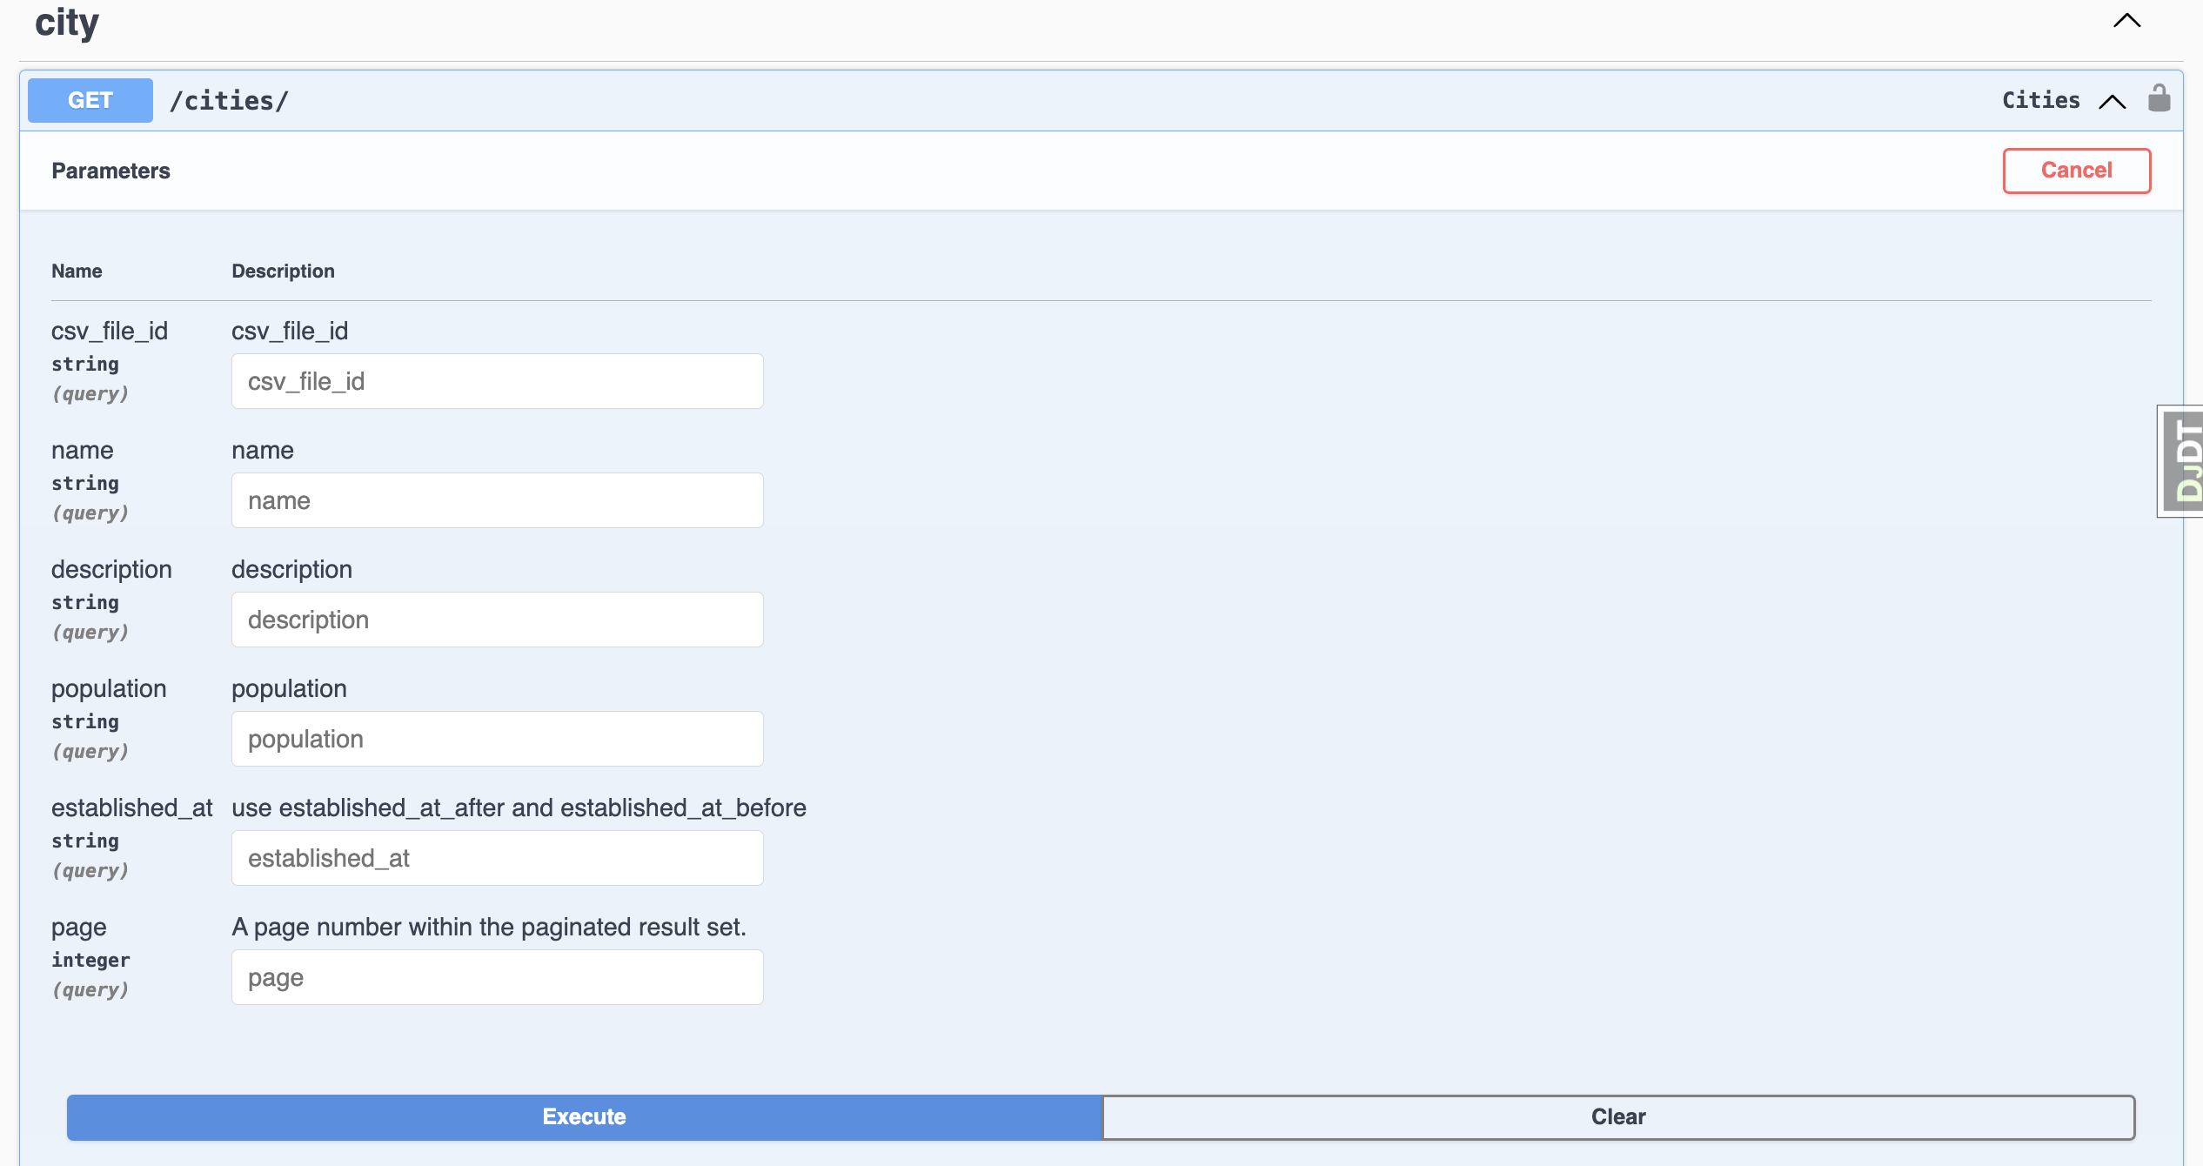Clear the request parameters
This screenshot has width=2203, height=1166.
pyautogui.click(x=1617, y=1116)
